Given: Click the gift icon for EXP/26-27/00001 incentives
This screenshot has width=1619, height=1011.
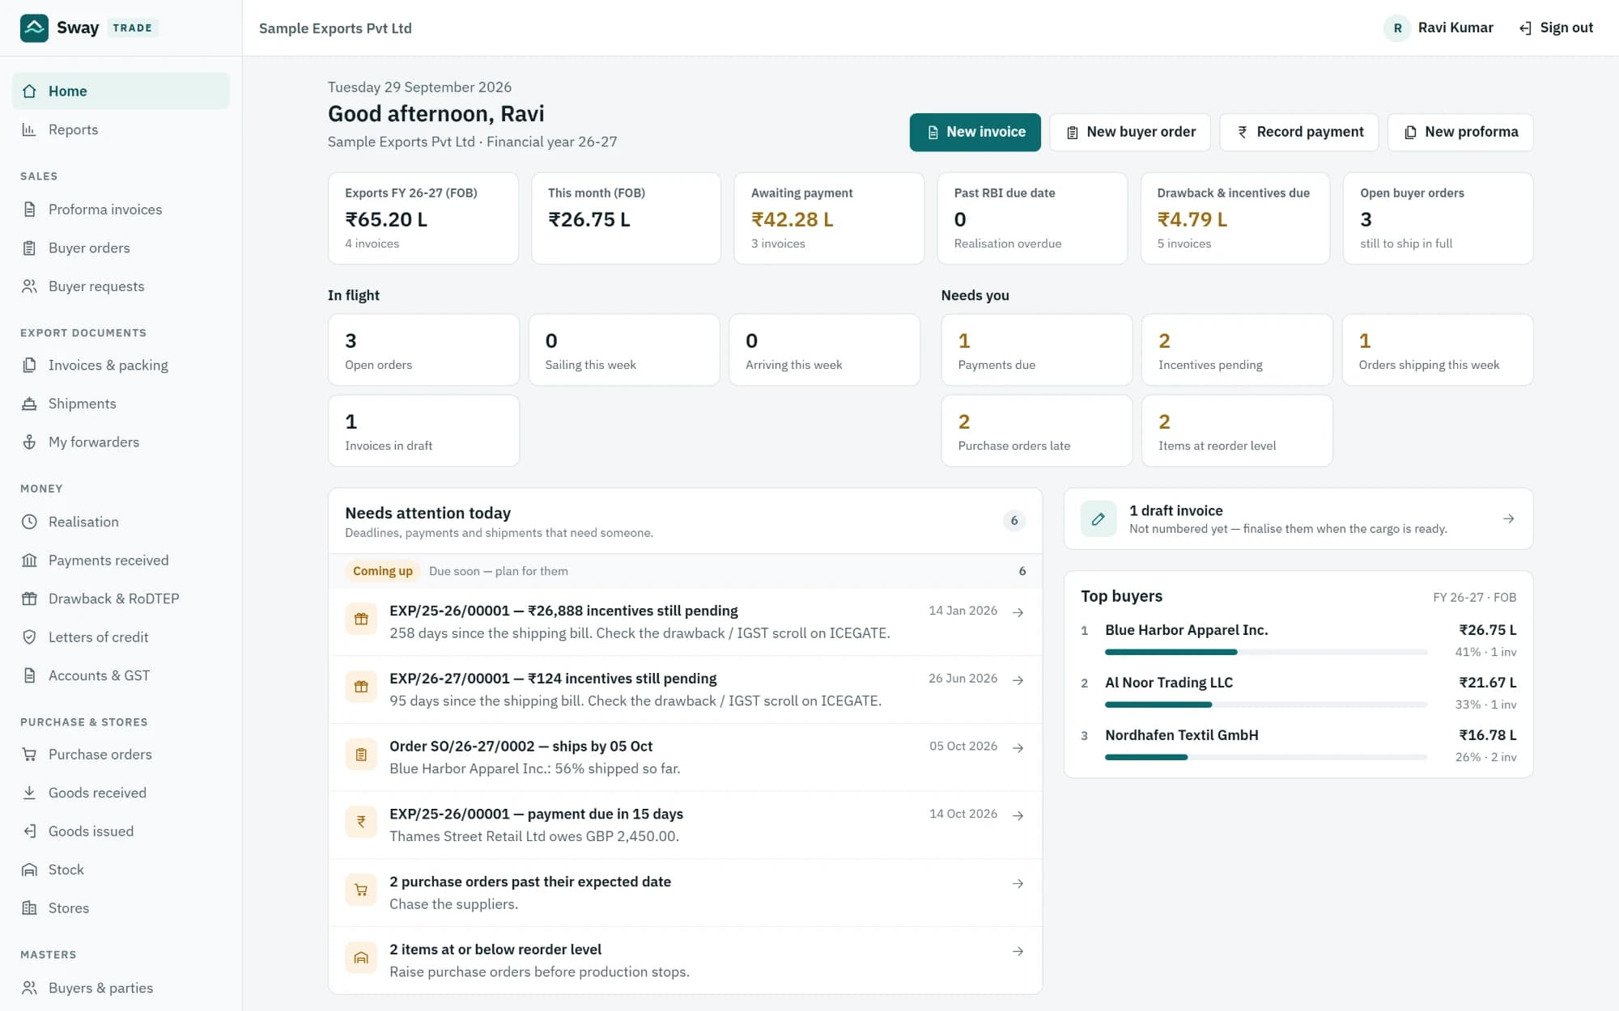Looking at the screenshot, I should coord(361,687).
